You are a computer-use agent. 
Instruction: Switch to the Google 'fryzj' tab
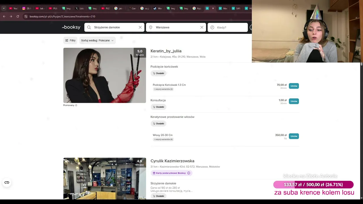coord(197,8)
